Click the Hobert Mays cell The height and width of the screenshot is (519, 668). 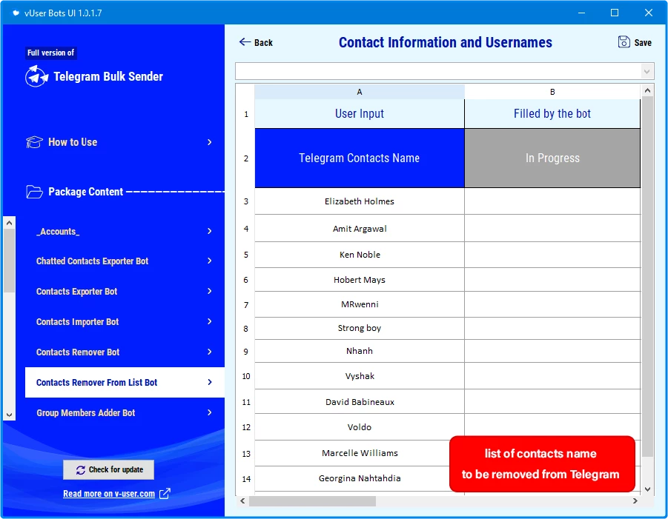360,280
